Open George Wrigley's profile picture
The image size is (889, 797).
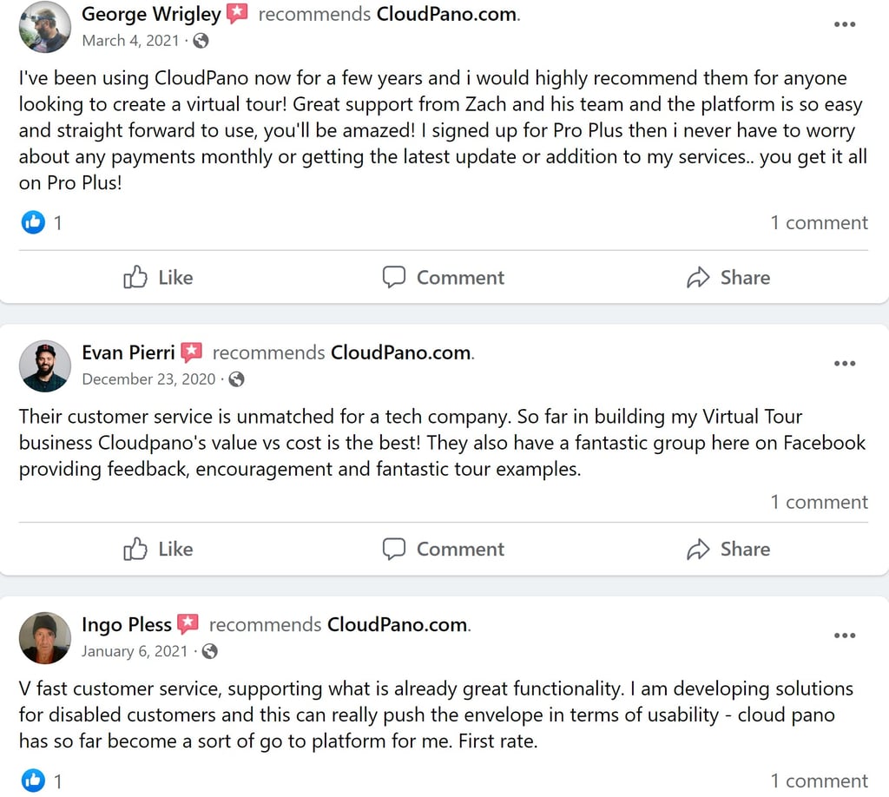point(44,26)
